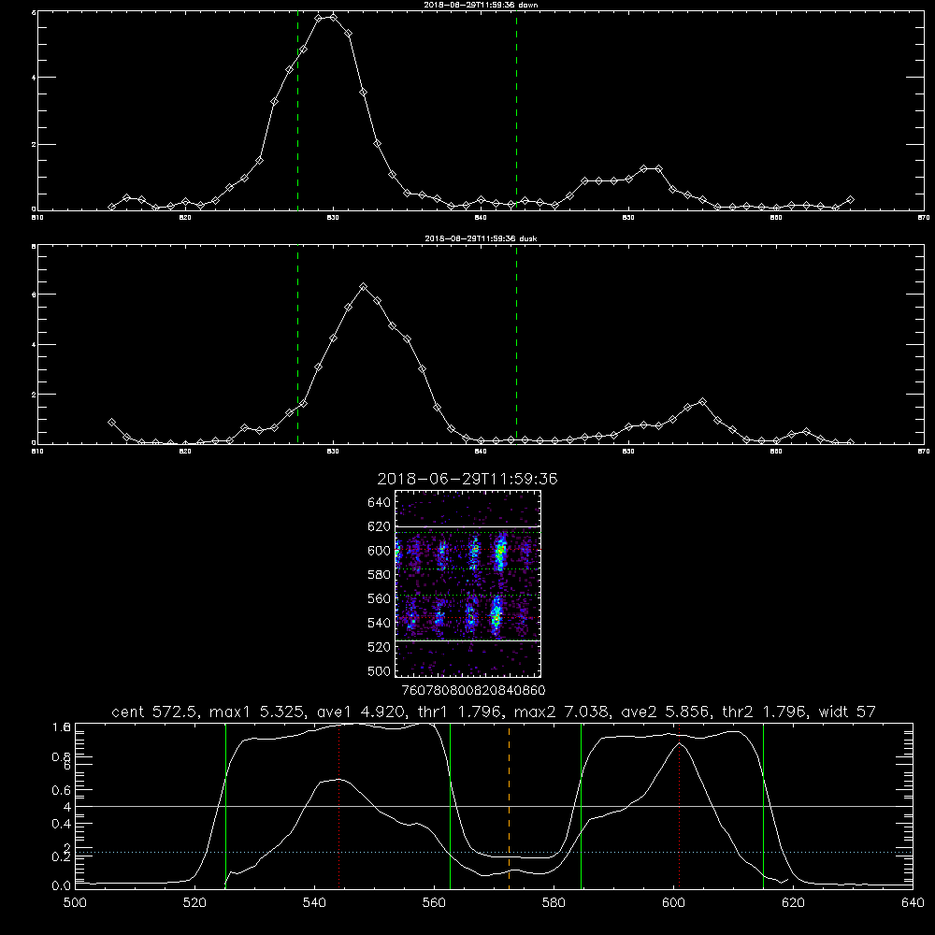Click the dusk plot title text
935x935 pixels.
481,238
